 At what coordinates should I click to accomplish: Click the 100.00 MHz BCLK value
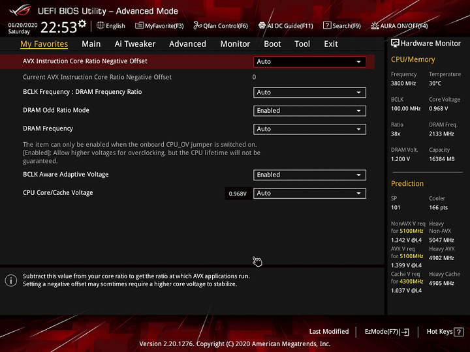[405, 109]
